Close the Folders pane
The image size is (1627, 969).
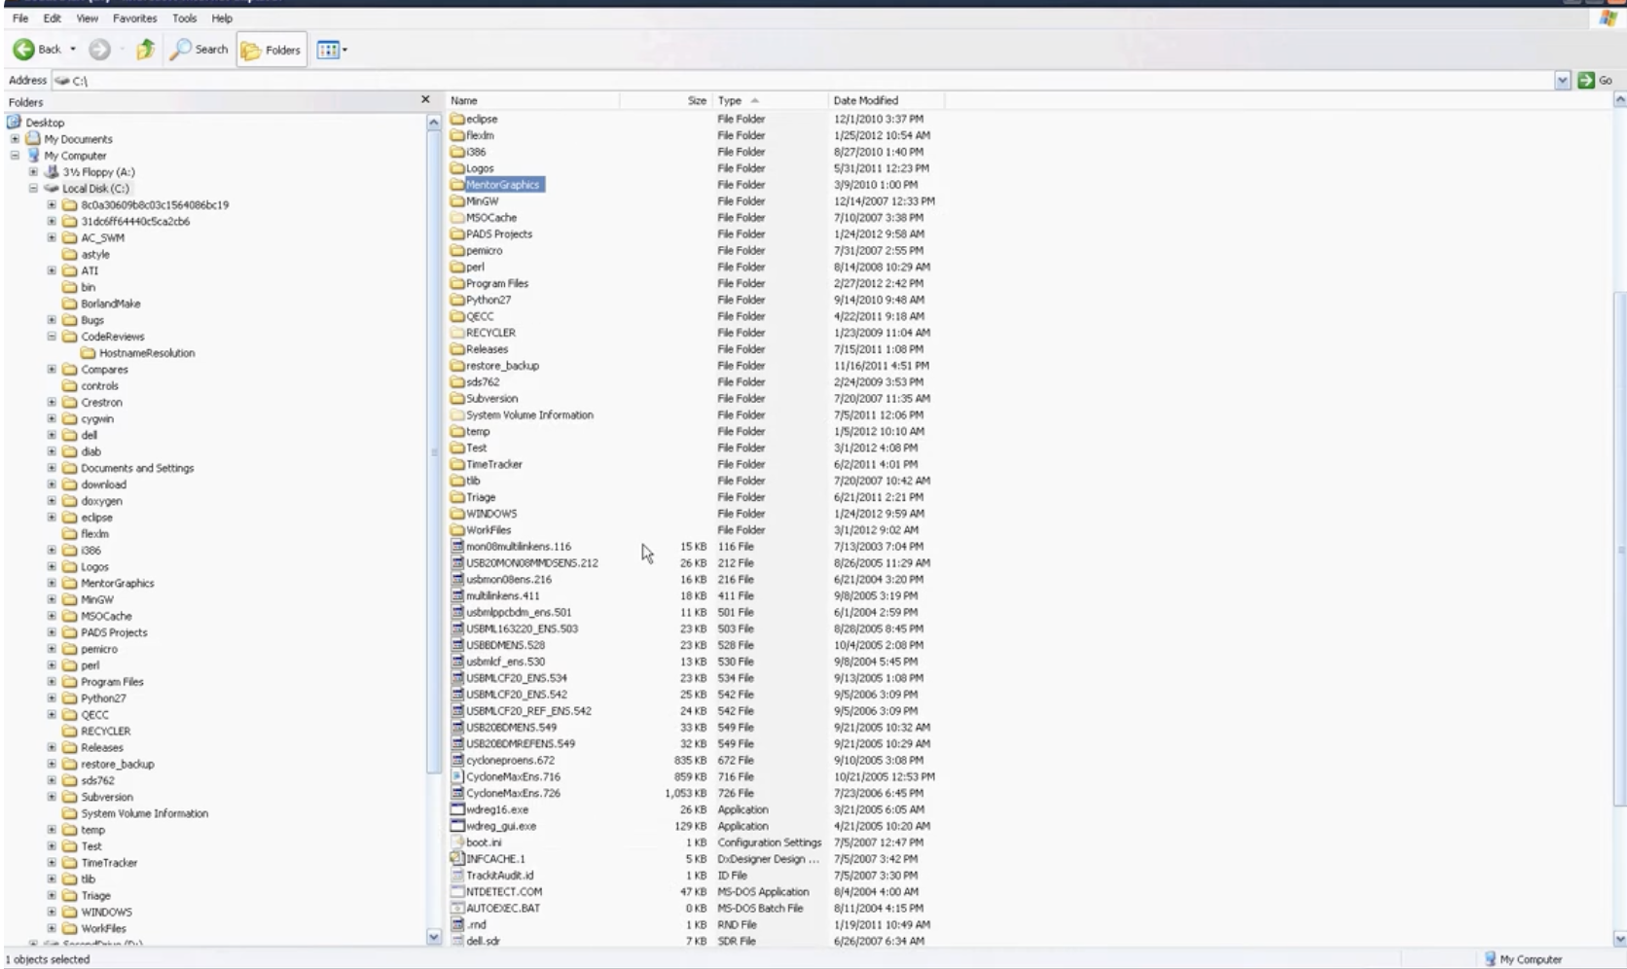click(425, 100)
